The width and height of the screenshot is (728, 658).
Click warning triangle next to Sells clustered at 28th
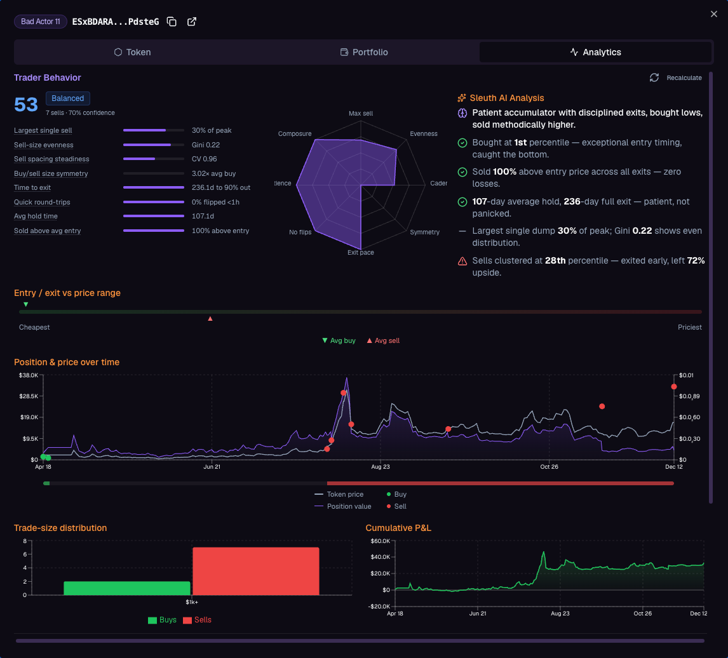(x=462, y=261)
